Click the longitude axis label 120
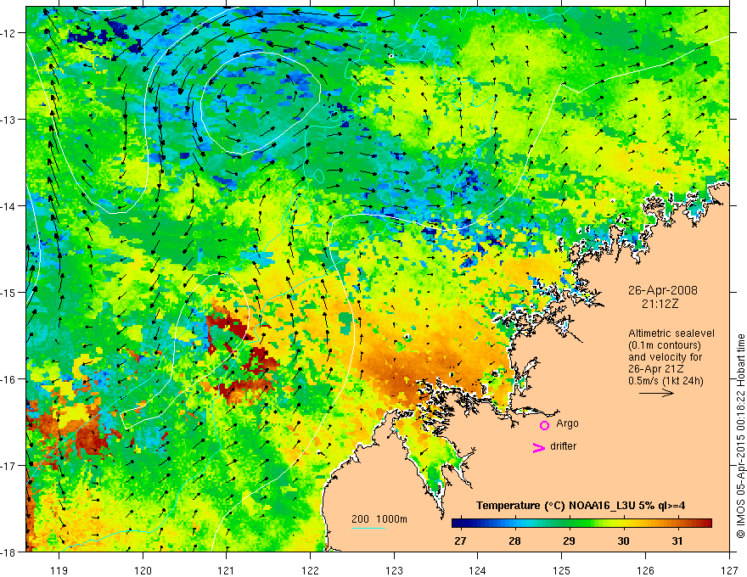Image resolution: width=747 pixels, height=577 pixels. point(143,570)
